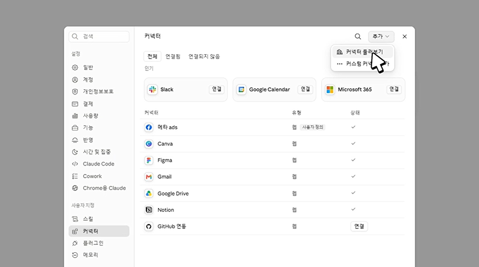This screenshot has width=479, height=267.
Task: Click the Google Drive connector icon
Action: [x=149, y=193]
